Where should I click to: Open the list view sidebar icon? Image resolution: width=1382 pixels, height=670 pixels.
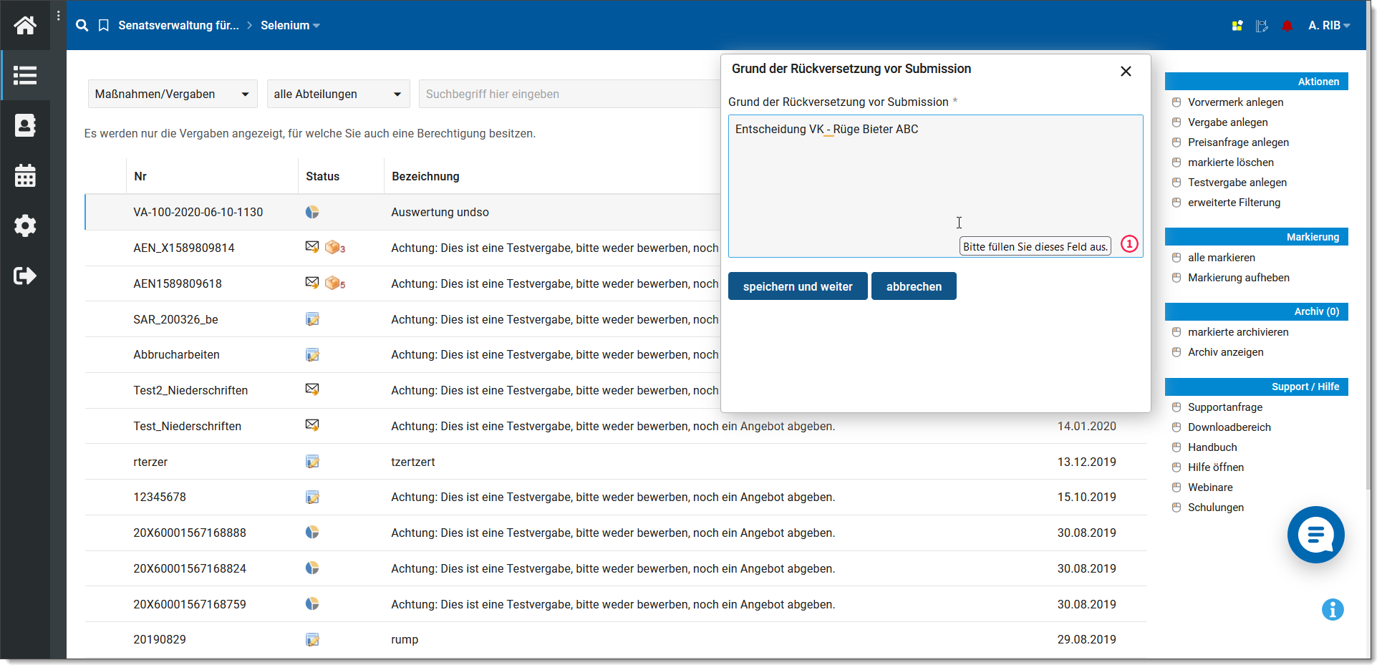(x=25, y=75)
